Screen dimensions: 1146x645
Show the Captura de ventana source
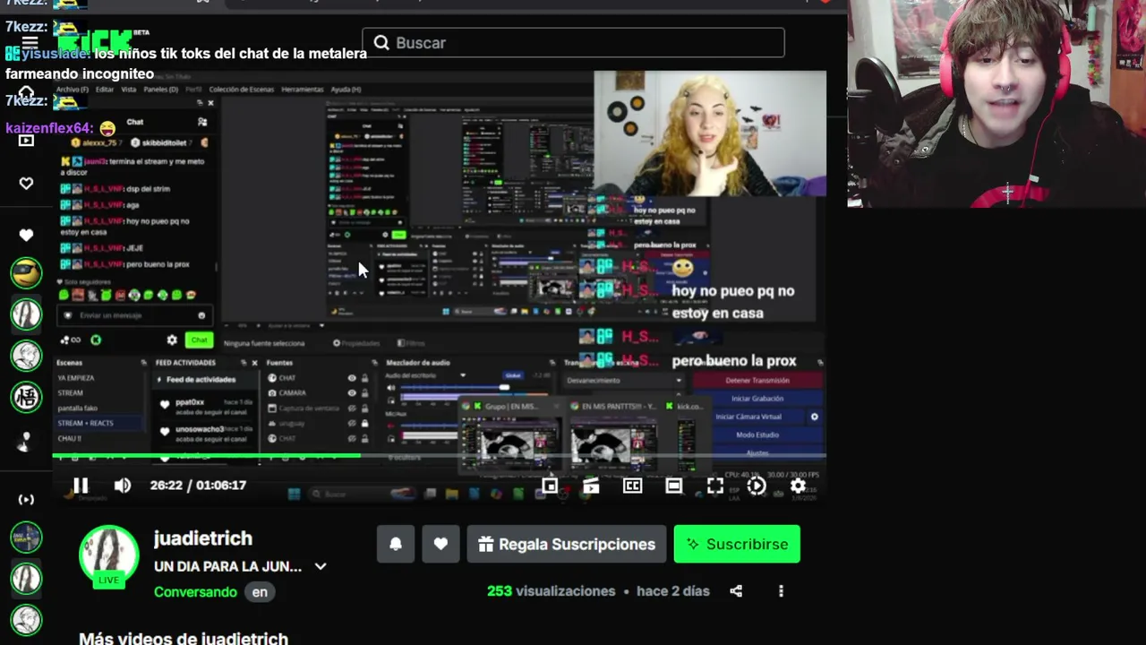(x=352, y=408)
